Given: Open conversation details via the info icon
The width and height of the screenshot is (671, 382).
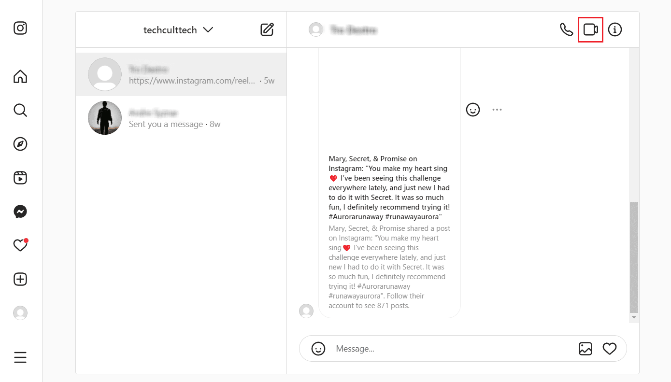Looking at the screenshot, I should coord(615,29).
